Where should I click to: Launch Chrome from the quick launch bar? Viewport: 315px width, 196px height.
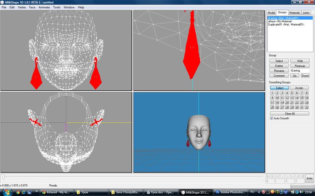(x=18, y=192)
